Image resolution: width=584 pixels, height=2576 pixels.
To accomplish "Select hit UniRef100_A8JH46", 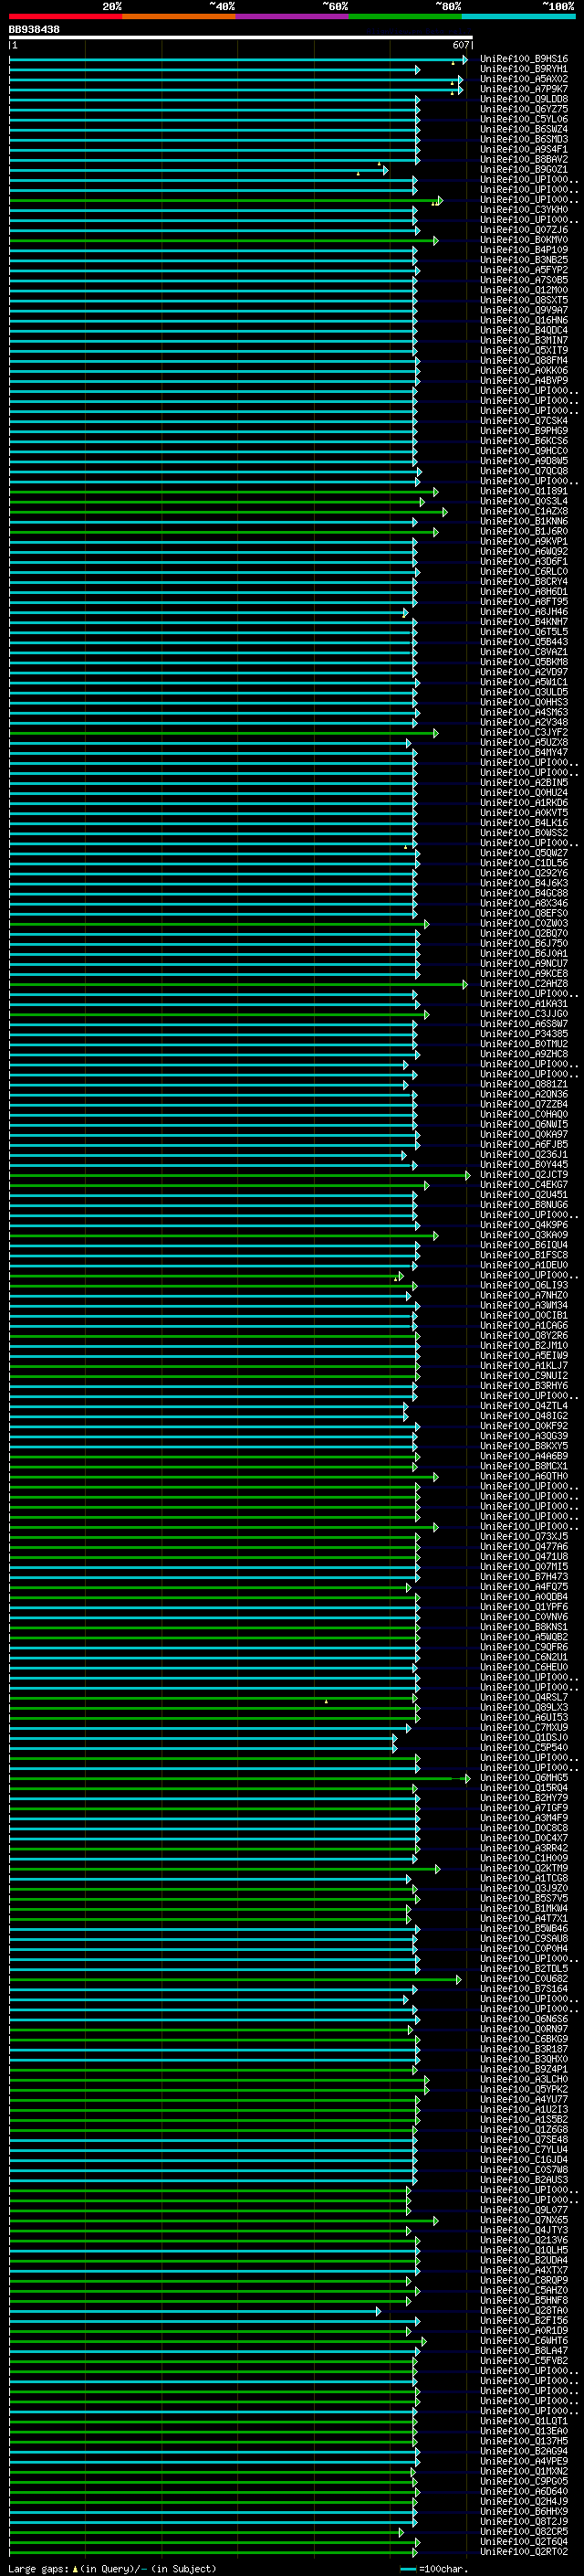I will tap(524, 612).
